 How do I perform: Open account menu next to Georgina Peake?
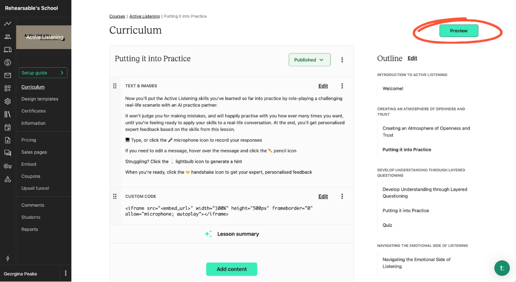[66, 273]
